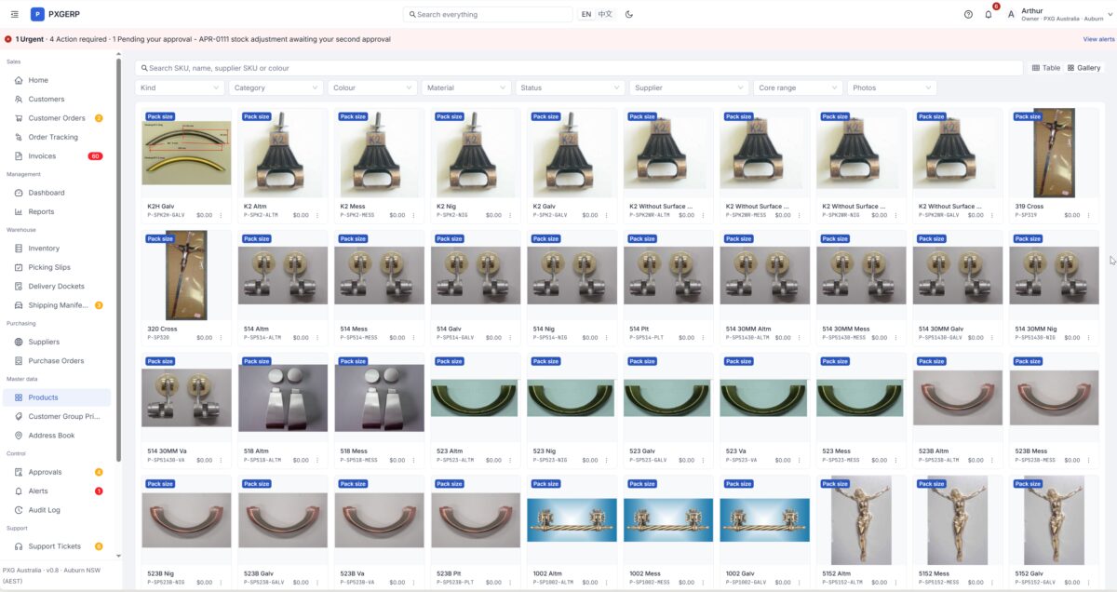Expand the Material filter dropdown
Image resolution: width=1117 pixels, height=592 pixels.
466,87
